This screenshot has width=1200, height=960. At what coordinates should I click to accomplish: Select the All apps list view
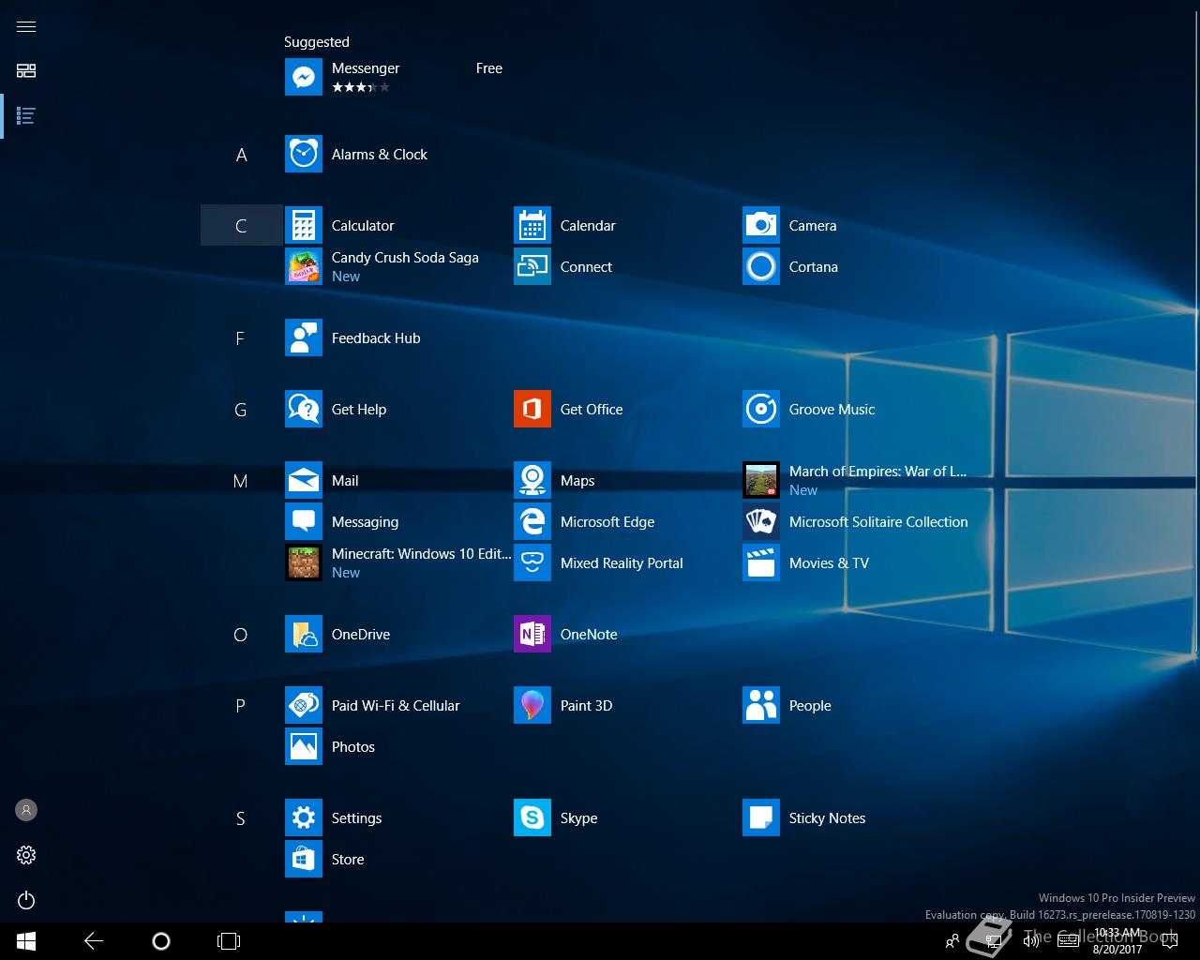26,116
